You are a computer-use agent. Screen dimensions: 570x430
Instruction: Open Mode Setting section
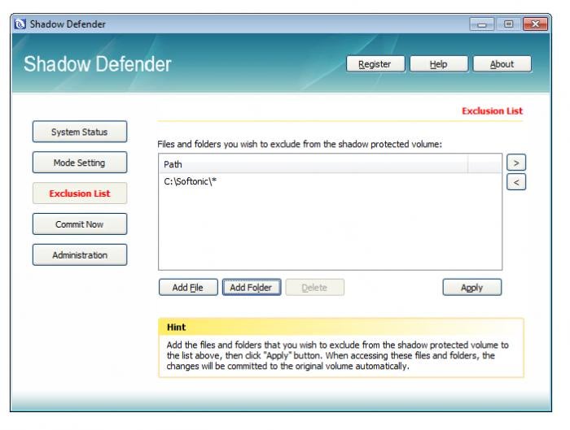[x=80, y=163]
